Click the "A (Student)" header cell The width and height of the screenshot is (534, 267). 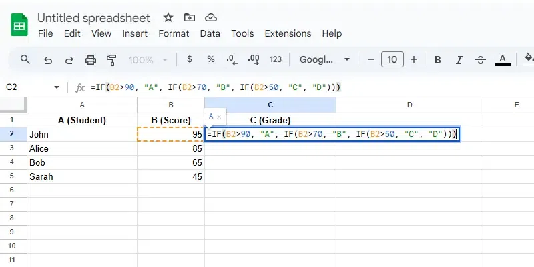[x=82, y=120]
